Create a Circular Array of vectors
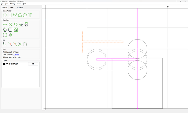 point(10,35)
